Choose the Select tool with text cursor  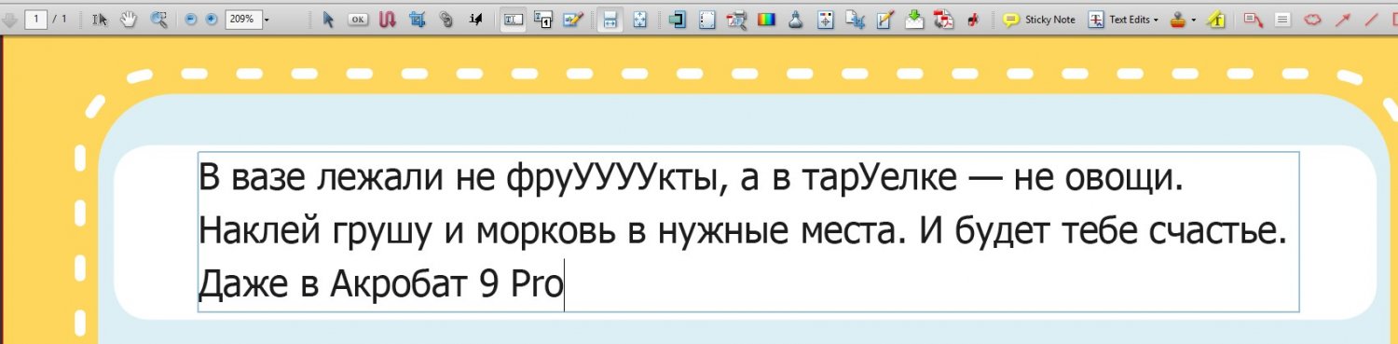[x=101, y=19]
